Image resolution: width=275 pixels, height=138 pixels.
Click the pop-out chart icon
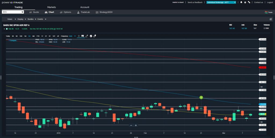click(271, 19)
